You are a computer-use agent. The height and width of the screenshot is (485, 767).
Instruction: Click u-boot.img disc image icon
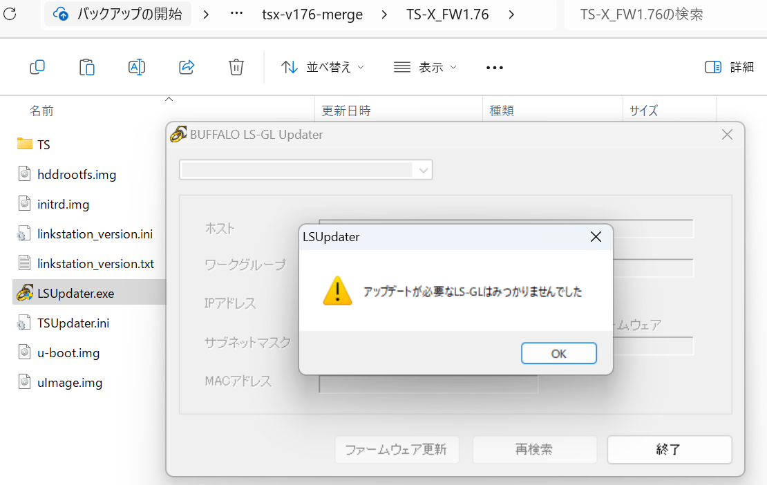click(x=24, y=352)
